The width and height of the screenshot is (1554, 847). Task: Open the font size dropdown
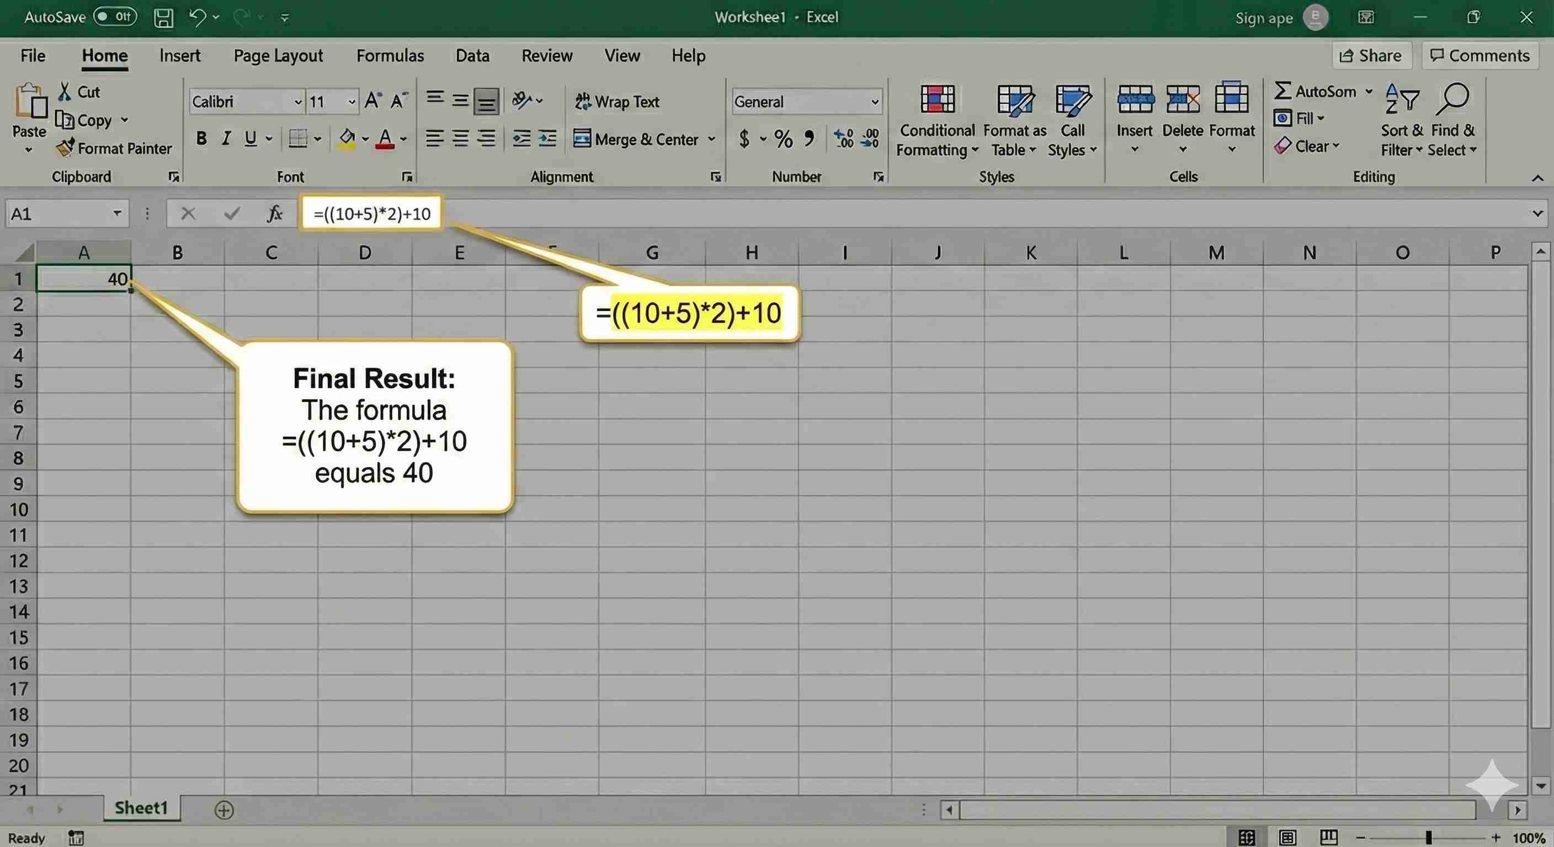tap(350, 101)
